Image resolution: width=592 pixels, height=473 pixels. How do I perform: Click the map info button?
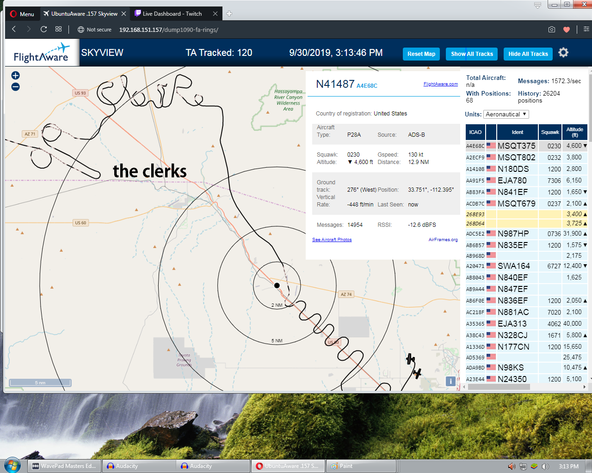pos(450,381)
